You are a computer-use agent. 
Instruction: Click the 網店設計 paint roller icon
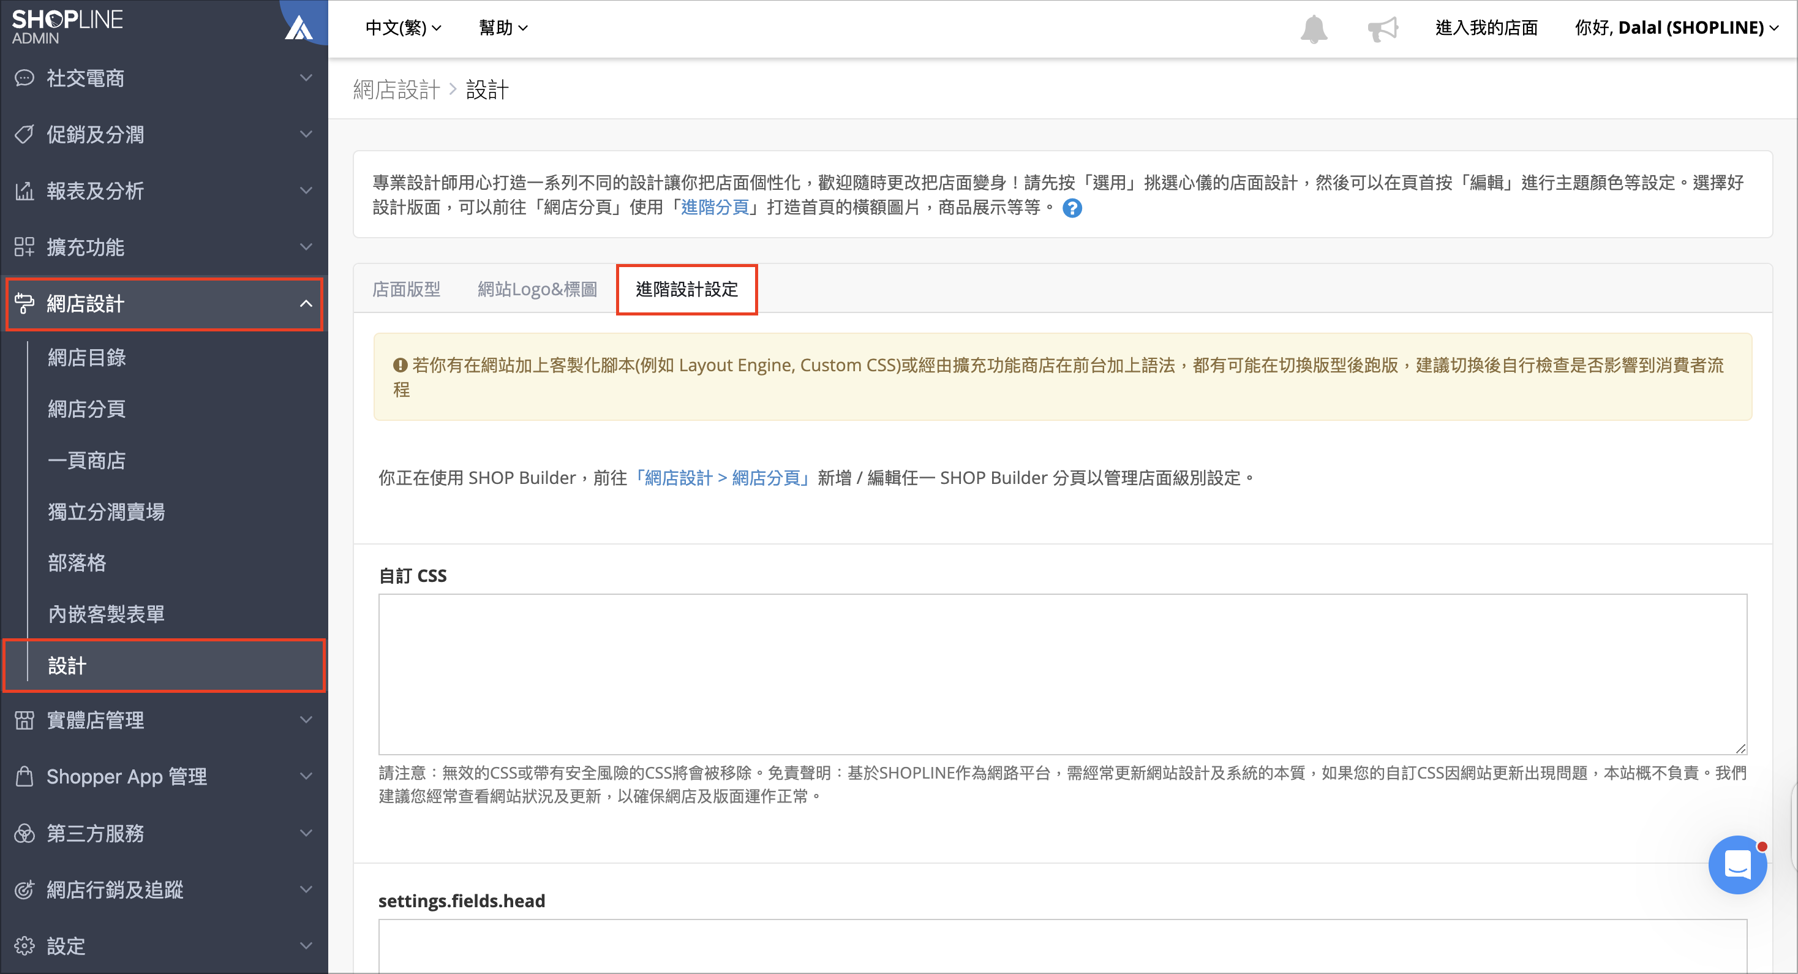pos(24,303)
